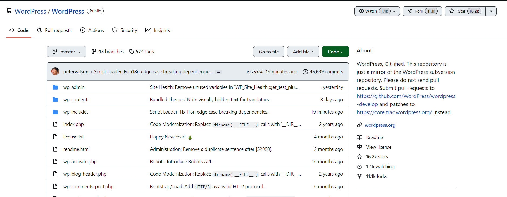Open the latest commit message Script Loader link
507x197 pixels.
pyautogui.click(x=153, y=72)
